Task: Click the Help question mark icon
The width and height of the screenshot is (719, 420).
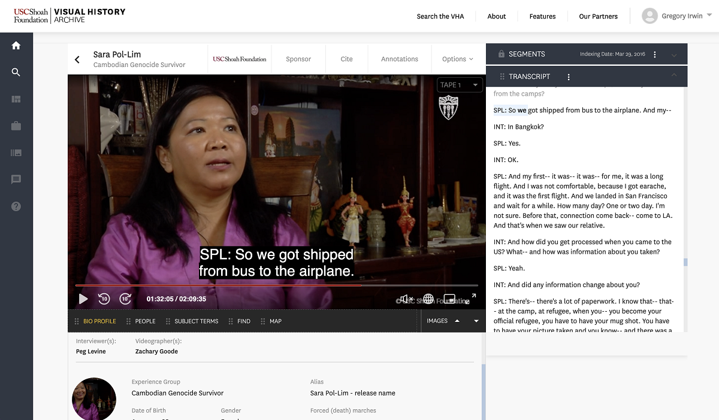Action: pyautogui.click(x=16, y=206)
